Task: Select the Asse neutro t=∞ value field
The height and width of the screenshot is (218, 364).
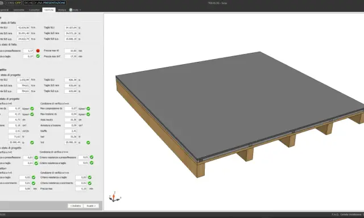Action: [71, 120]
